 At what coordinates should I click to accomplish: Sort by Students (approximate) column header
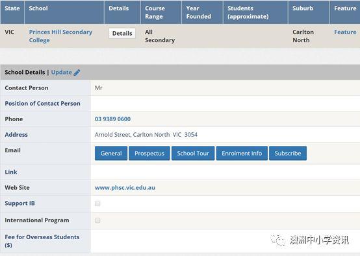[255, 12]
